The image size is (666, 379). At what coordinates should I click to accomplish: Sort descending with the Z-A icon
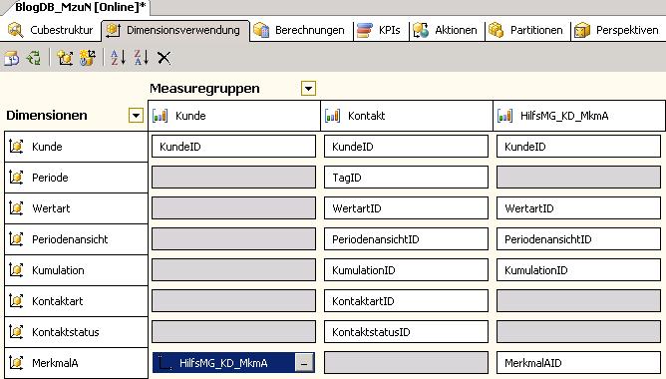tap(142, 58)
